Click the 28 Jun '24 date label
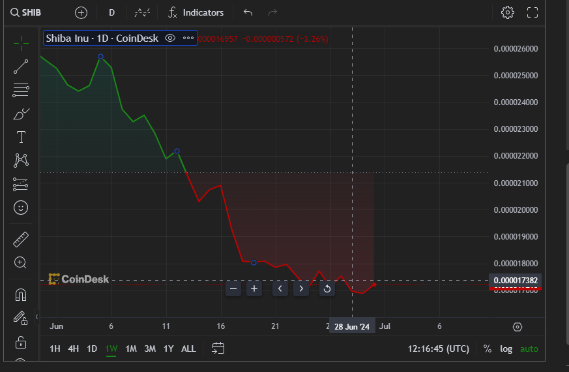 pos(352,326)
